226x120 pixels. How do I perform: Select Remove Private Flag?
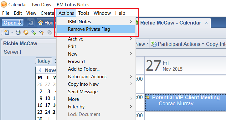pos(96,29)
